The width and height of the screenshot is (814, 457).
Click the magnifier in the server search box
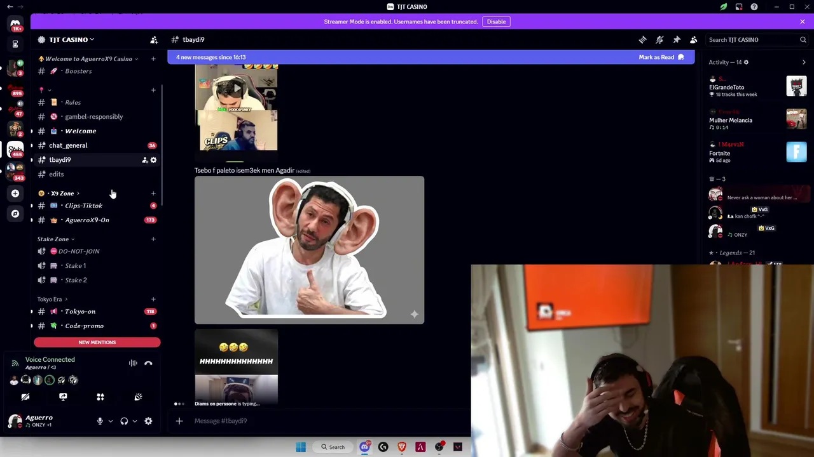[x=803, y=39]
